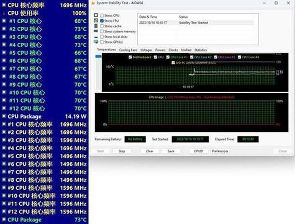Click the icon next to #7 CPU 核心 67°C
Screen dimensions: 295x224
click(x=4, y=69)
